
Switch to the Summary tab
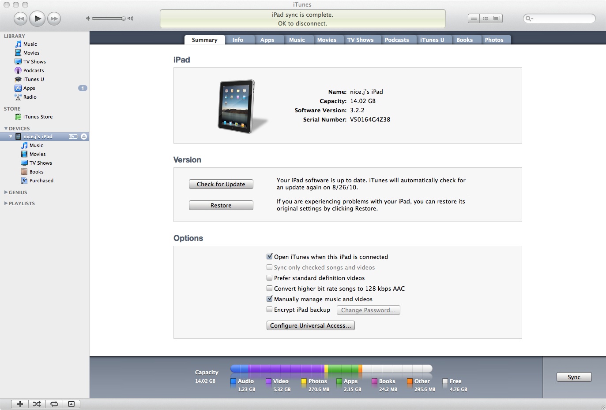click(205, 40)
